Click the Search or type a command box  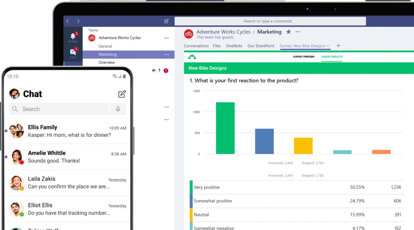[x=270, y=21]
